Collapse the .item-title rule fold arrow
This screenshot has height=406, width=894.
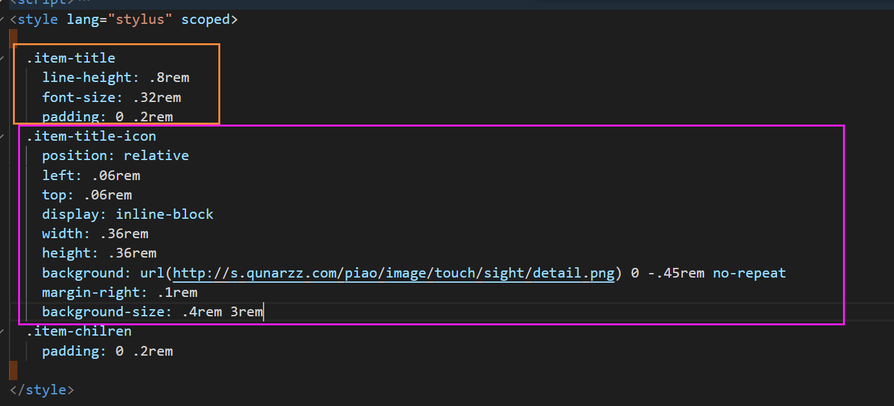point(3,58)
